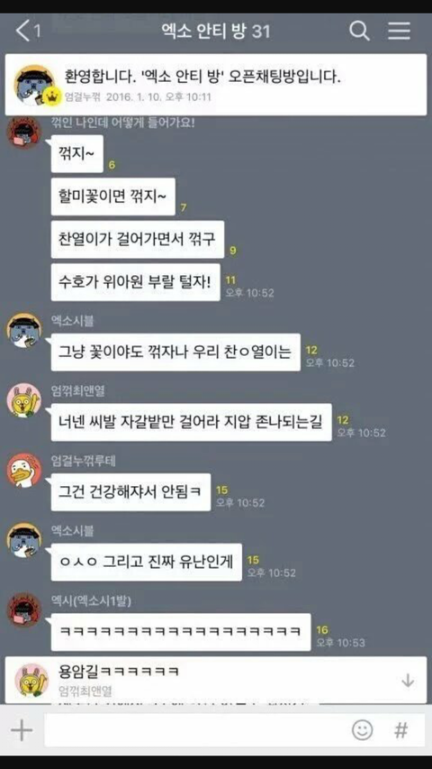This screenshot has width=432, height=769.
Task: Tap the back arrow in the header
Action: (22, 32)
